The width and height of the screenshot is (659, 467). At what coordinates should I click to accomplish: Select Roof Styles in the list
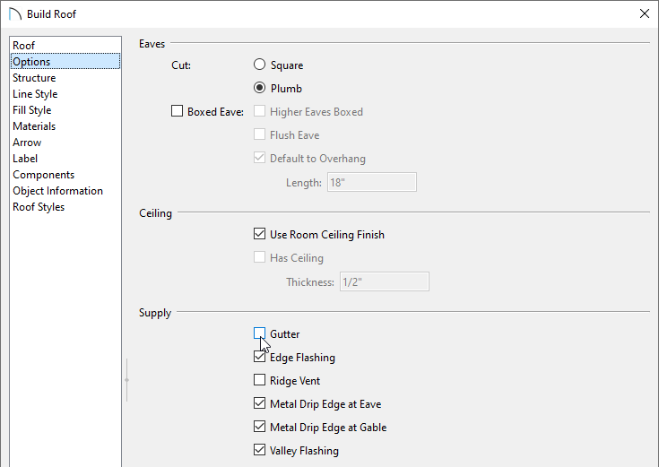coord(39,207)
